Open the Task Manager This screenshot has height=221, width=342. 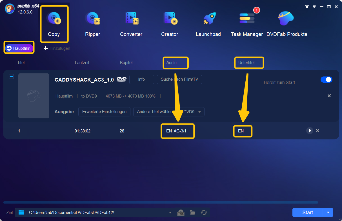click(x=247, y=24)
